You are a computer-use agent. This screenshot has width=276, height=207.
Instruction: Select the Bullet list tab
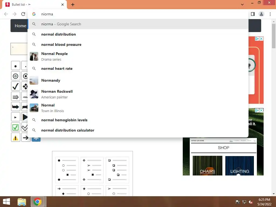(34, 5)
